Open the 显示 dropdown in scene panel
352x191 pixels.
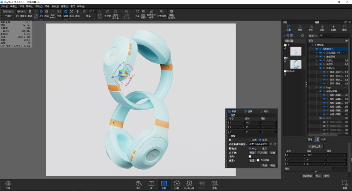tap(312, 36)
